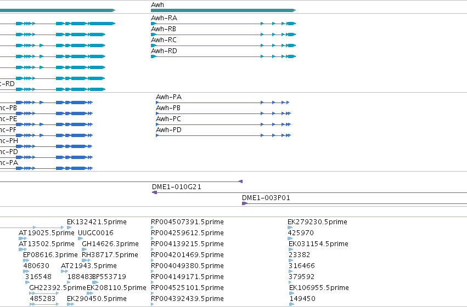Image resolution: width=467 pixels, height=307 pixels.
Task: Click the Awh gene label
Action: (157, 5)
